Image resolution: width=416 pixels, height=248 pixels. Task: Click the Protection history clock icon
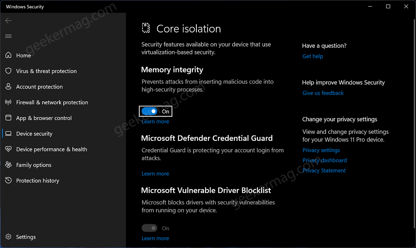pyautogui.click(x=8, y=180)
